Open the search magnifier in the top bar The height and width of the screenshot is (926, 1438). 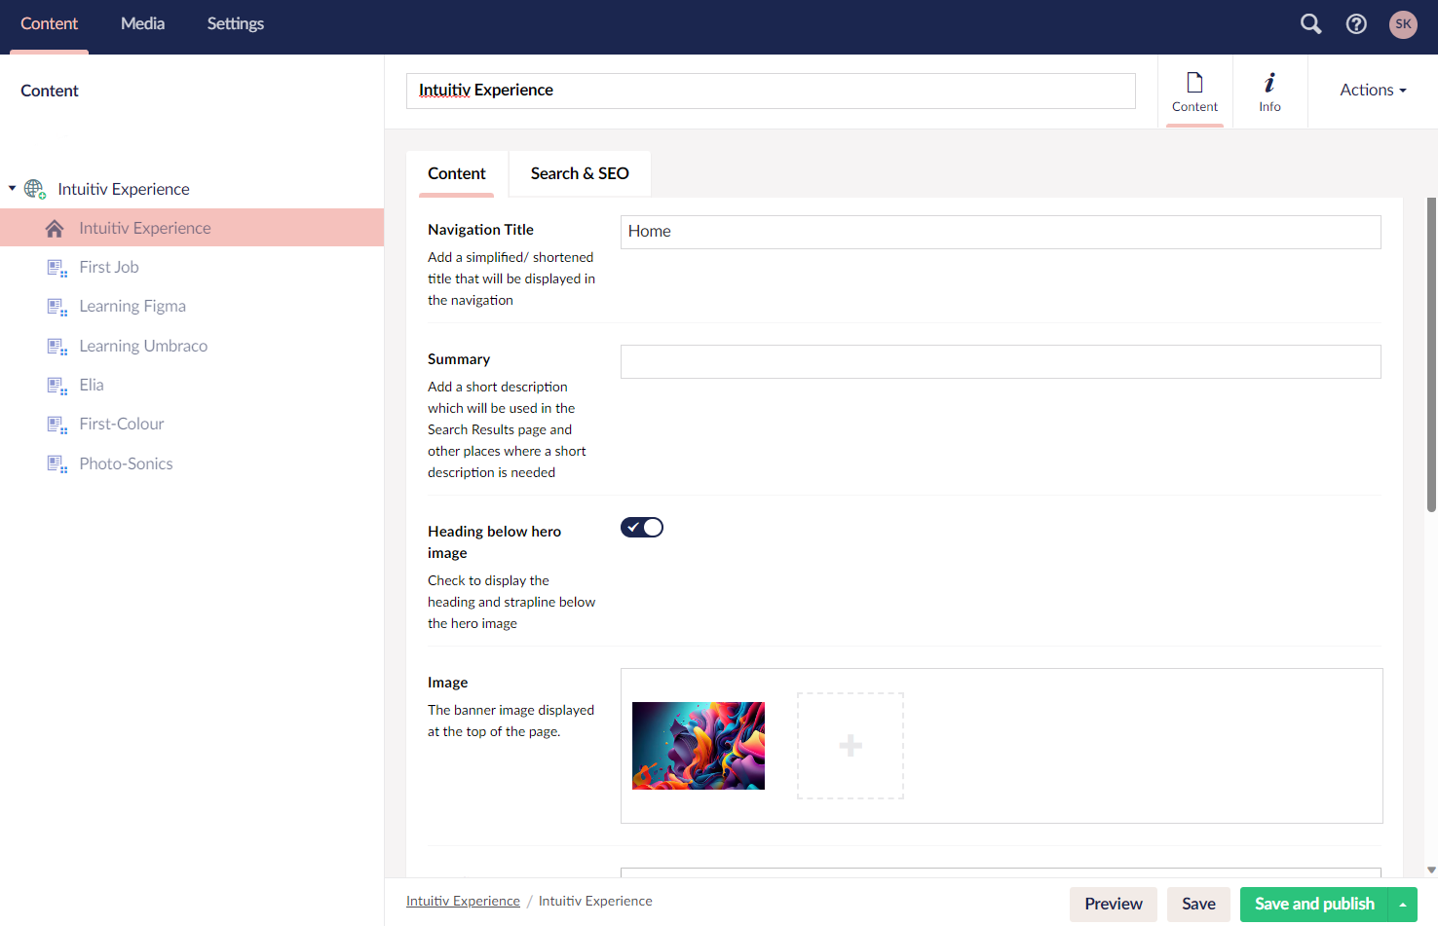[1310, 23]
